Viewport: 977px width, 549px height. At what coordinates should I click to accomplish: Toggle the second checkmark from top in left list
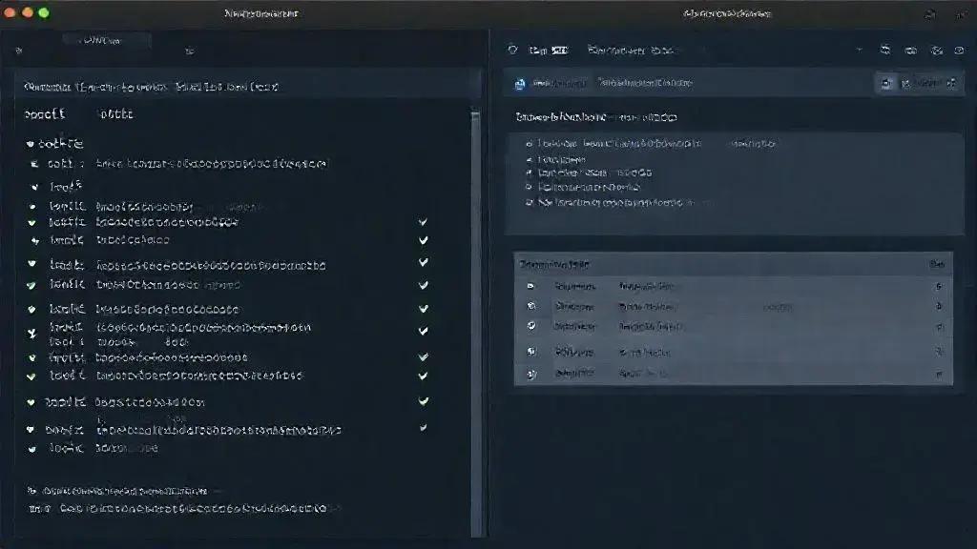[423, 241]
